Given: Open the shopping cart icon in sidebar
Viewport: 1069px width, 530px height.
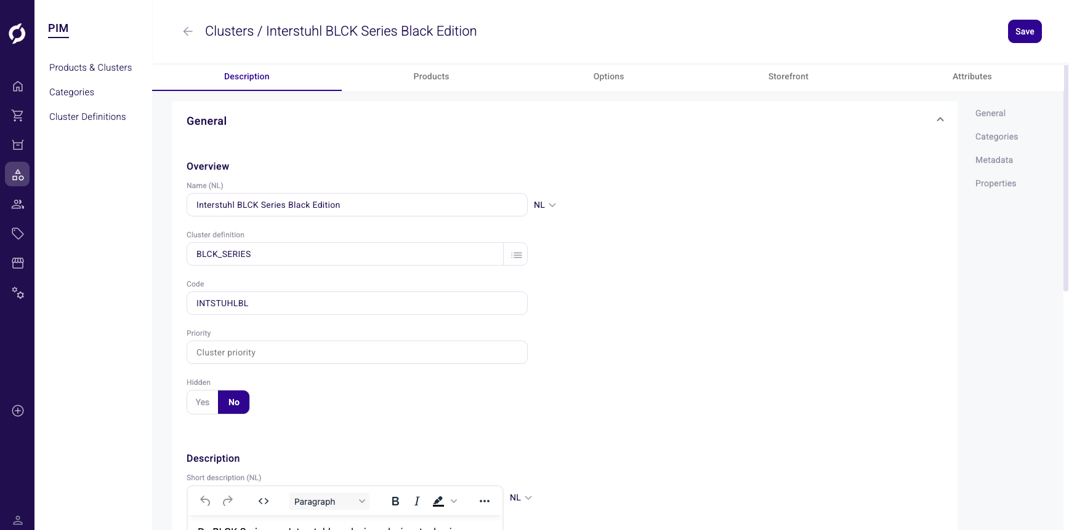Looking at the screenshot, I should (18, 116).
